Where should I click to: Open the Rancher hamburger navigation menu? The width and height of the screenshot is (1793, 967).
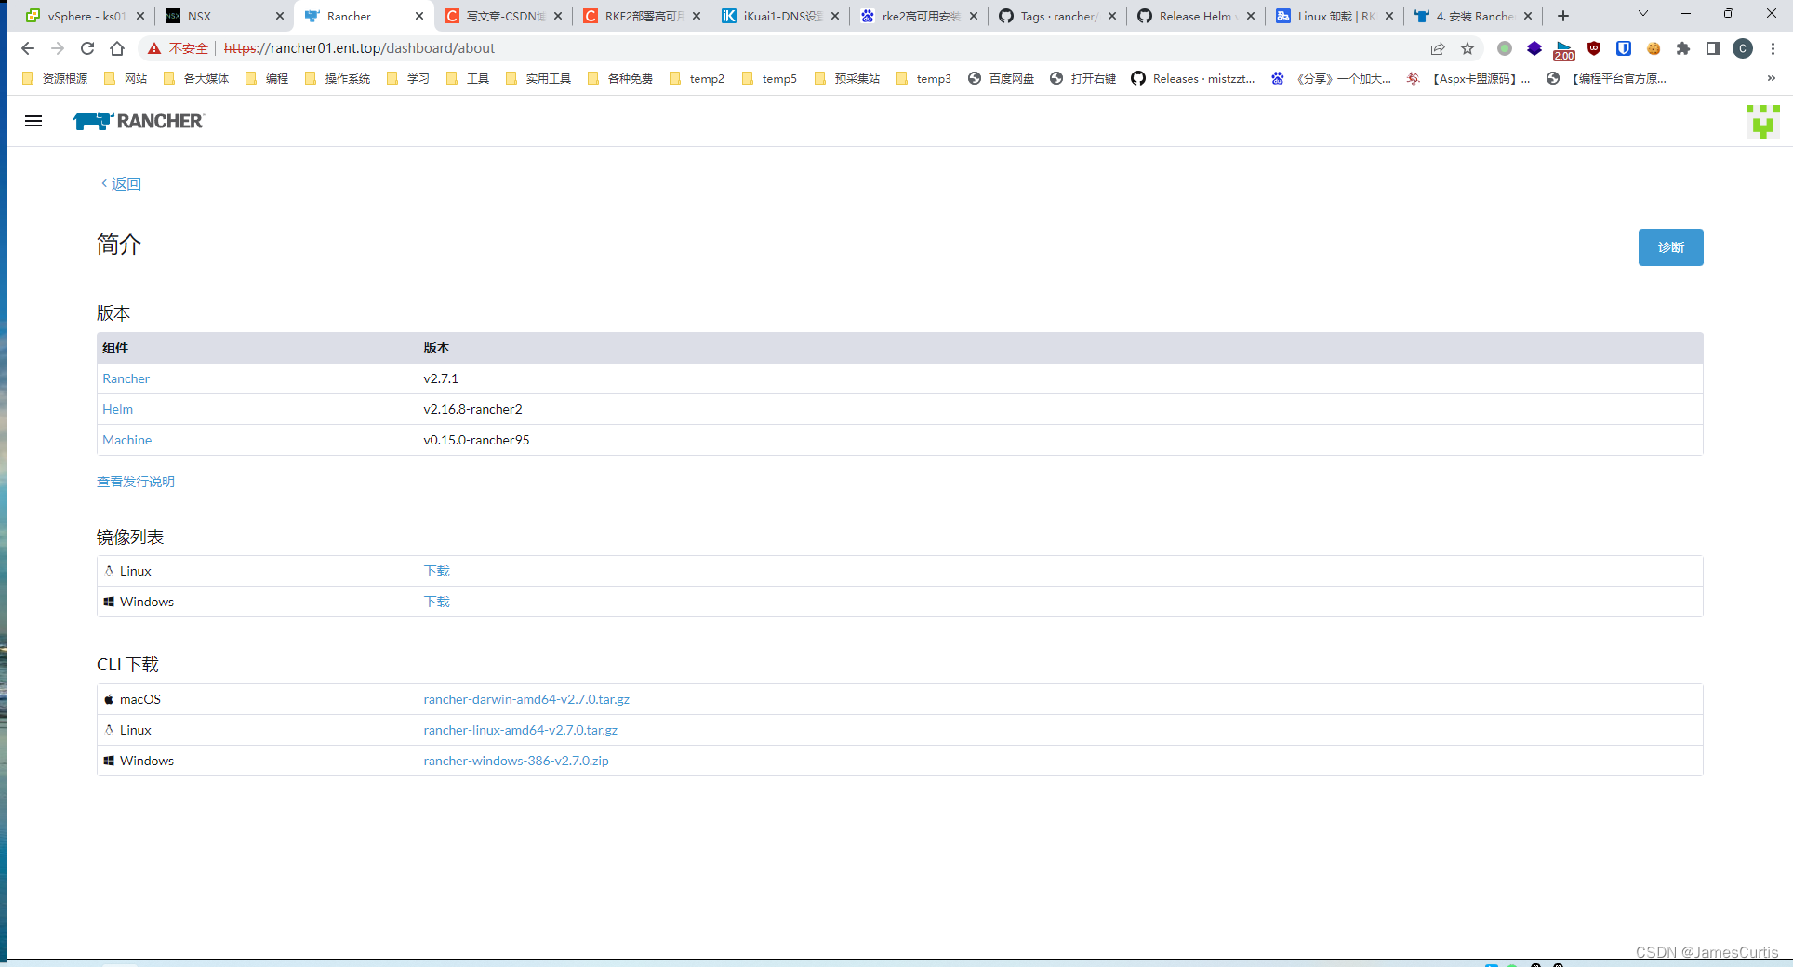(33, 121)
